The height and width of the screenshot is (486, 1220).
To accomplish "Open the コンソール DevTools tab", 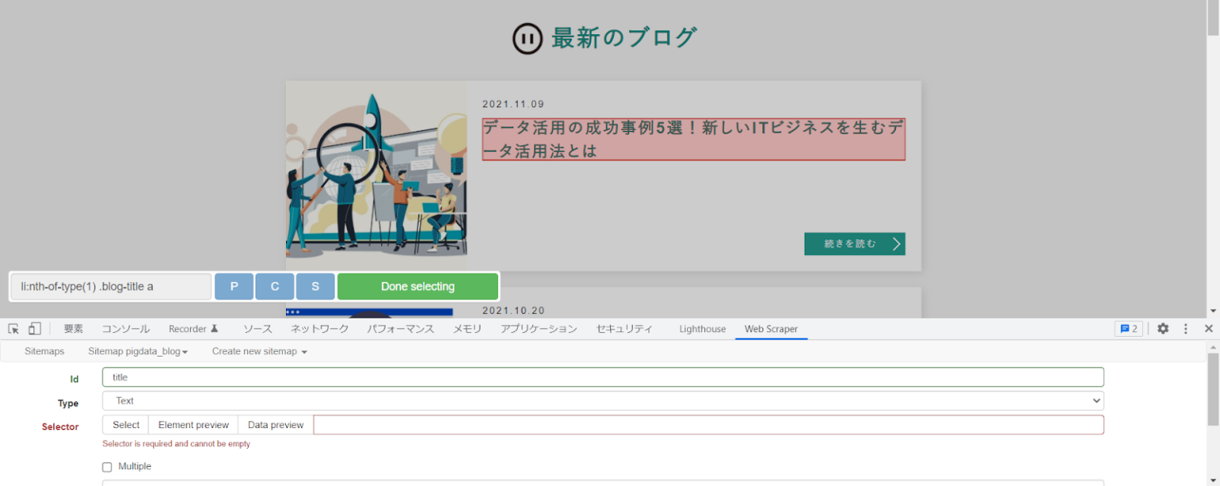I will click(125, 328).
